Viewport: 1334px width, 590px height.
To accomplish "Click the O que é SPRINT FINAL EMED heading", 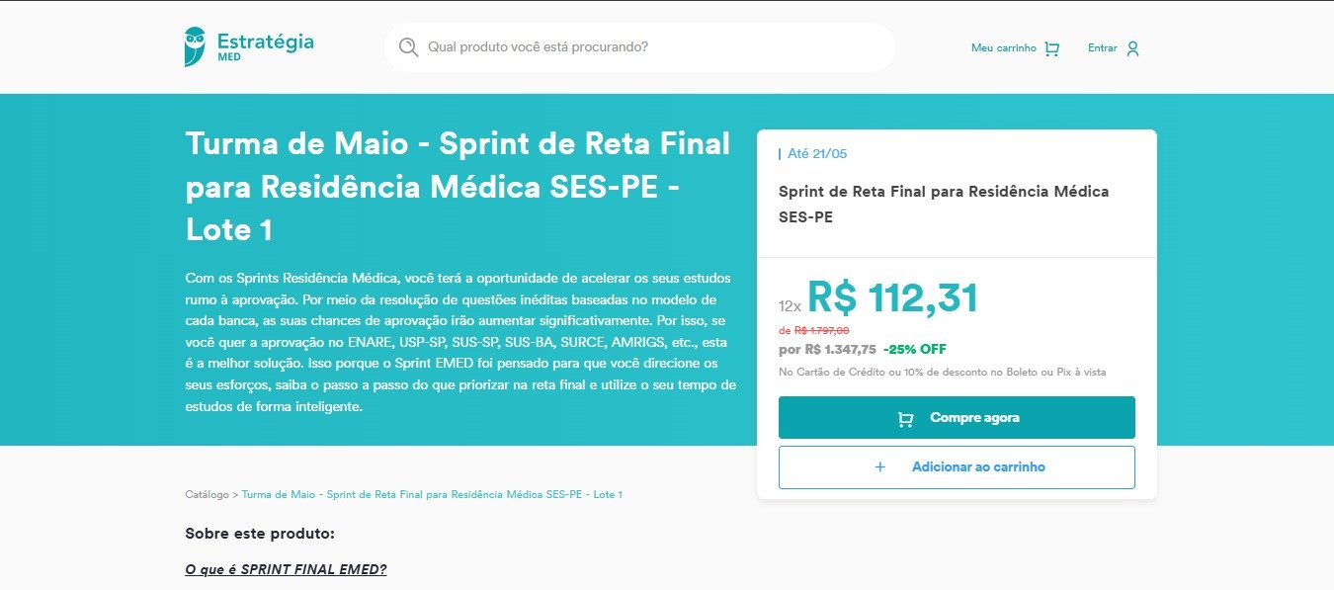I will coord(286,569).
